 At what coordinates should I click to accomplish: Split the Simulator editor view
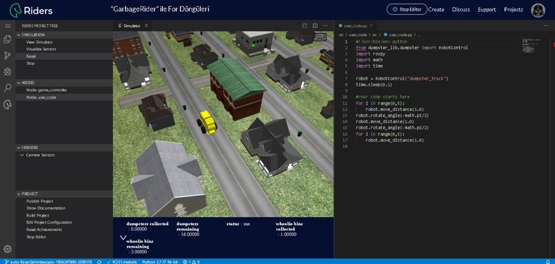315,26
